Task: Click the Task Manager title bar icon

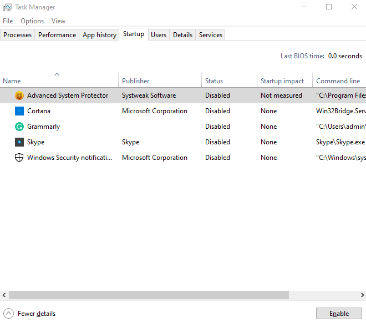Action: point(7,7)
